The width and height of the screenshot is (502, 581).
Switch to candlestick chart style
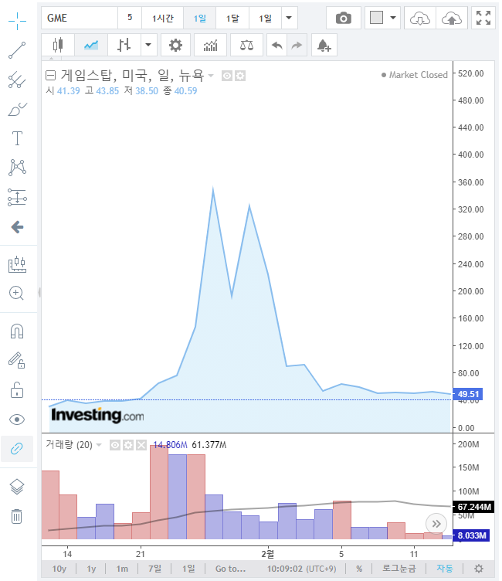click(58, 46)
